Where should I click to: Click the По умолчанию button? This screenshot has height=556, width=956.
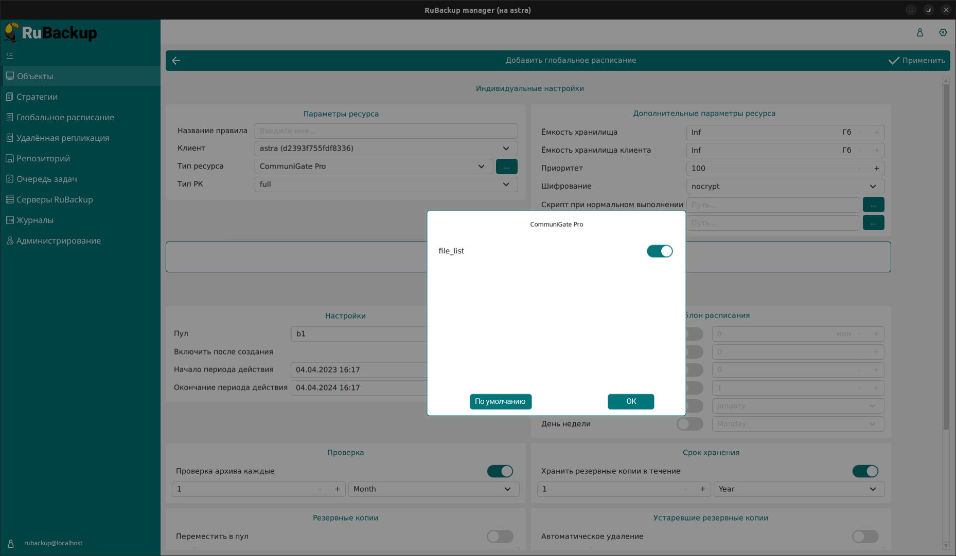(x=500, y=401)
